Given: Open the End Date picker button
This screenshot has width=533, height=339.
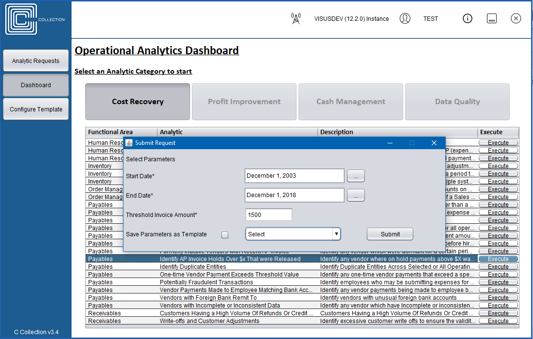Looking at the screenshot, I should click(x=356, y=195).
